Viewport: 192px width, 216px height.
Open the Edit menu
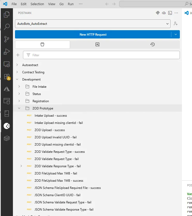[24, 4]
